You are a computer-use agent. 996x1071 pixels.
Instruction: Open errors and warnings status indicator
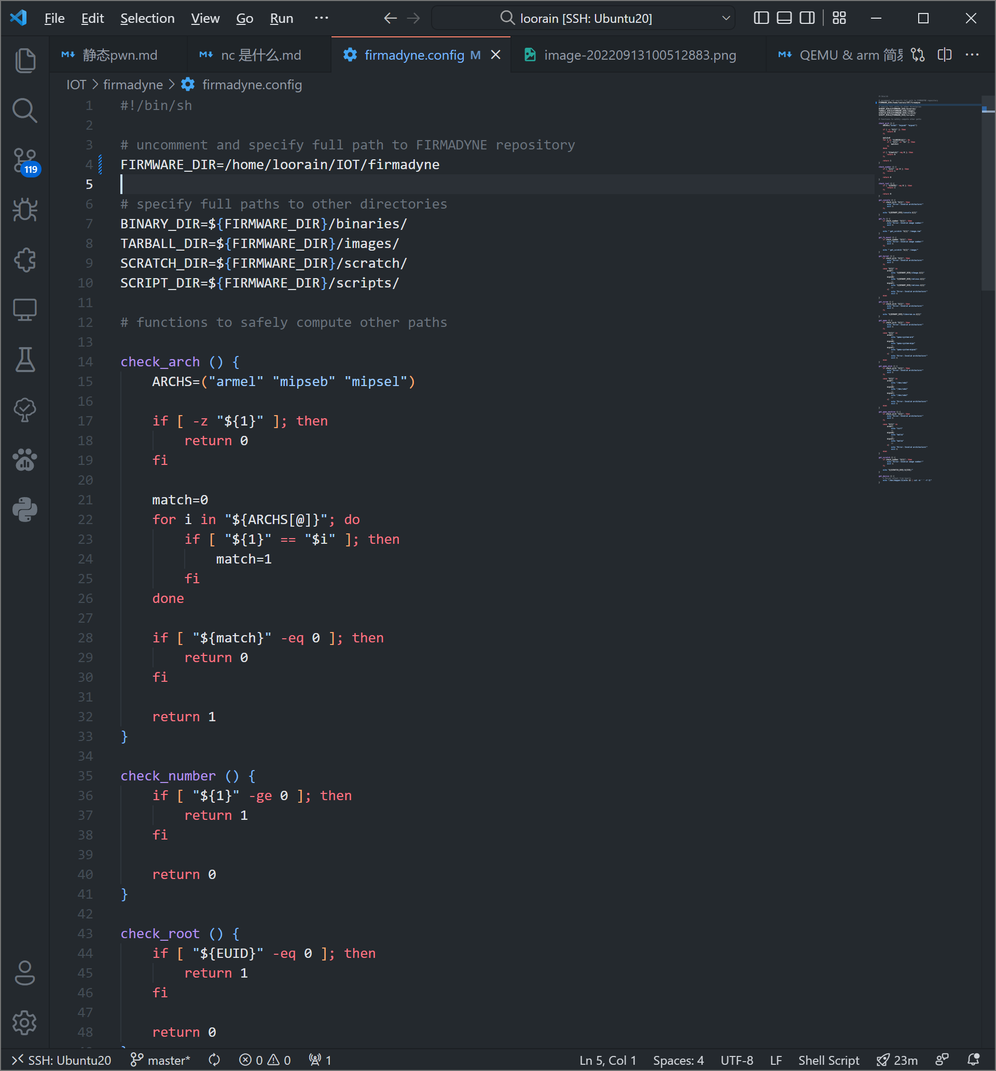click(265, 1060)
